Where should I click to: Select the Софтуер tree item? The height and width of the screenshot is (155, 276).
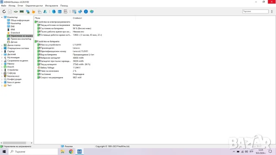click(x=11, y=73)
